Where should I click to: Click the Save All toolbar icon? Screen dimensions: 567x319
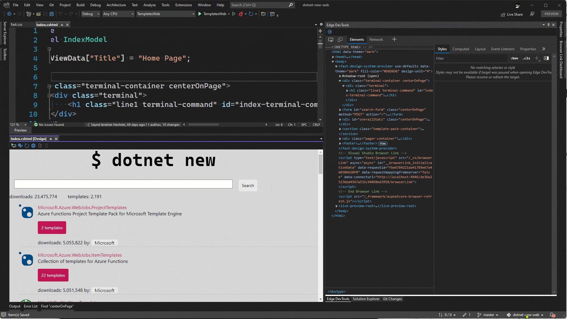(x=51, y=14)
